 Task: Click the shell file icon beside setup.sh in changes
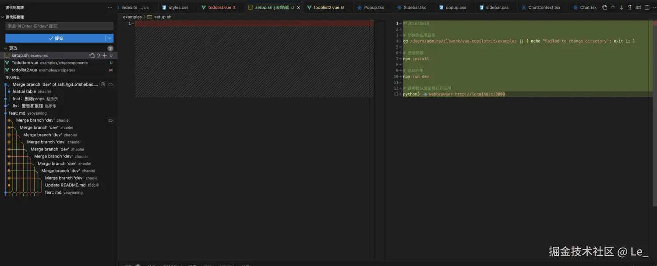(x=7, y=56)
